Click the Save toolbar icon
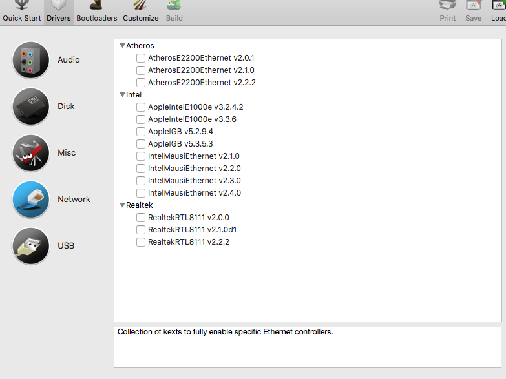 (x=473, y=5)
